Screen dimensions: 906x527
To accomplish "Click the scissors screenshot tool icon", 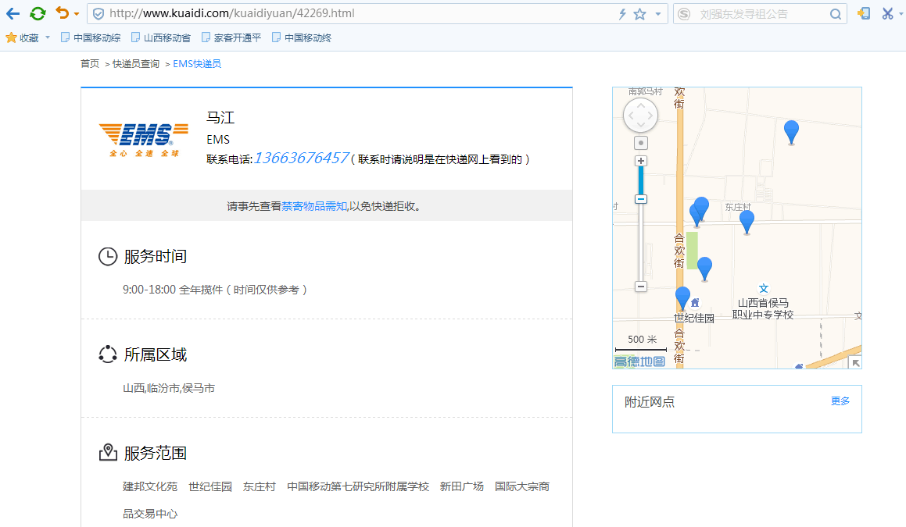I will (887, 13).
